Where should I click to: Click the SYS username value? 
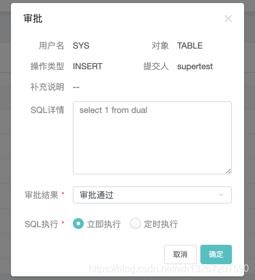(x=81, y=46)
